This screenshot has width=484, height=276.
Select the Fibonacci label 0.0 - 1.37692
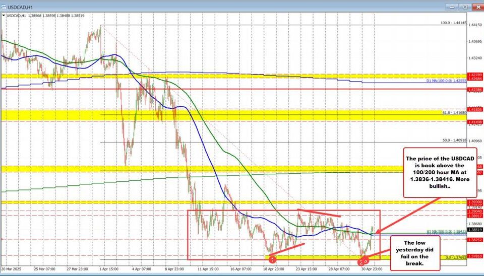(455, 256)
